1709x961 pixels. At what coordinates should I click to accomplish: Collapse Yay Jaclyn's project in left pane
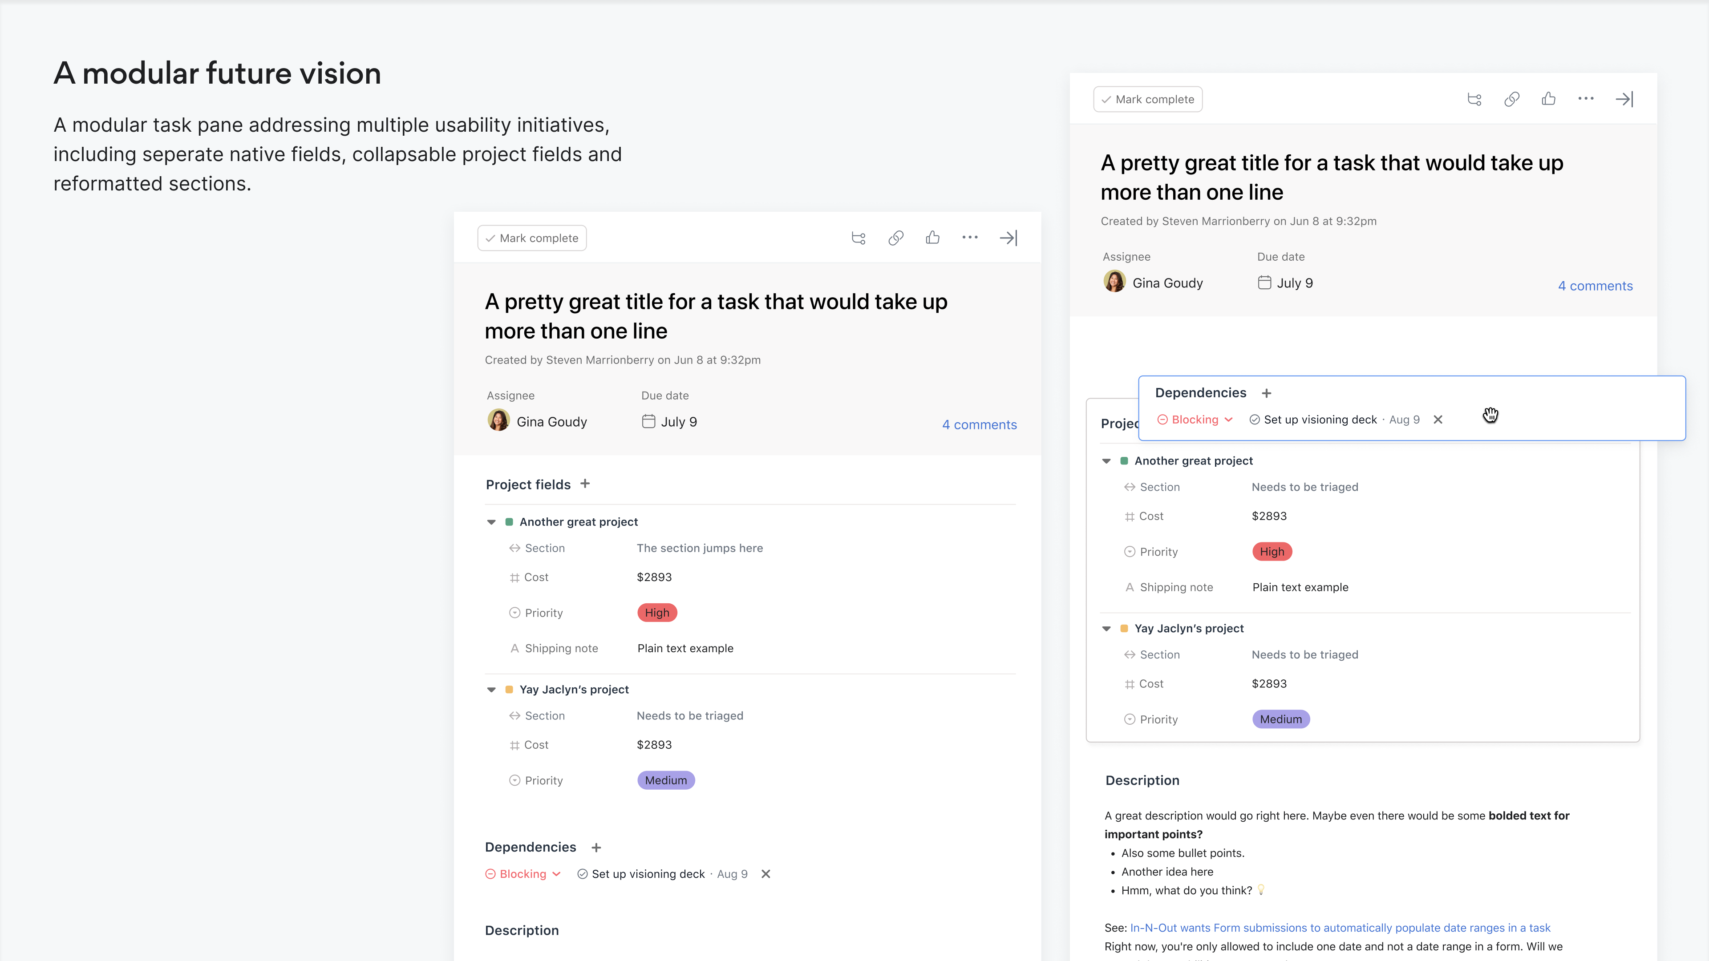(x=492, y=690)
